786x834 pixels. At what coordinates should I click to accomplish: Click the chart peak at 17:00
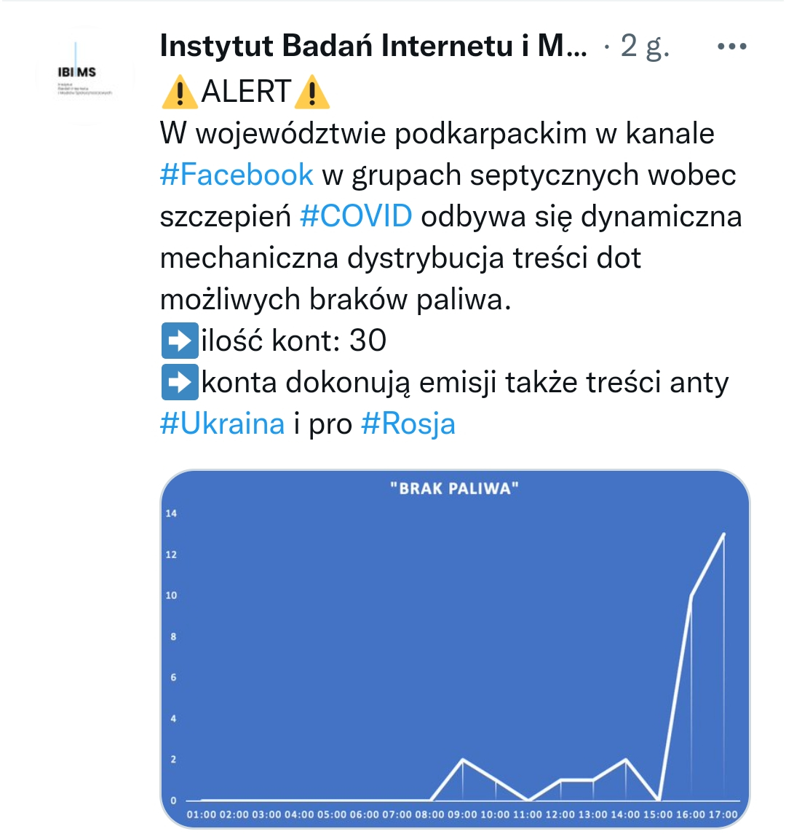coord(723,534)
